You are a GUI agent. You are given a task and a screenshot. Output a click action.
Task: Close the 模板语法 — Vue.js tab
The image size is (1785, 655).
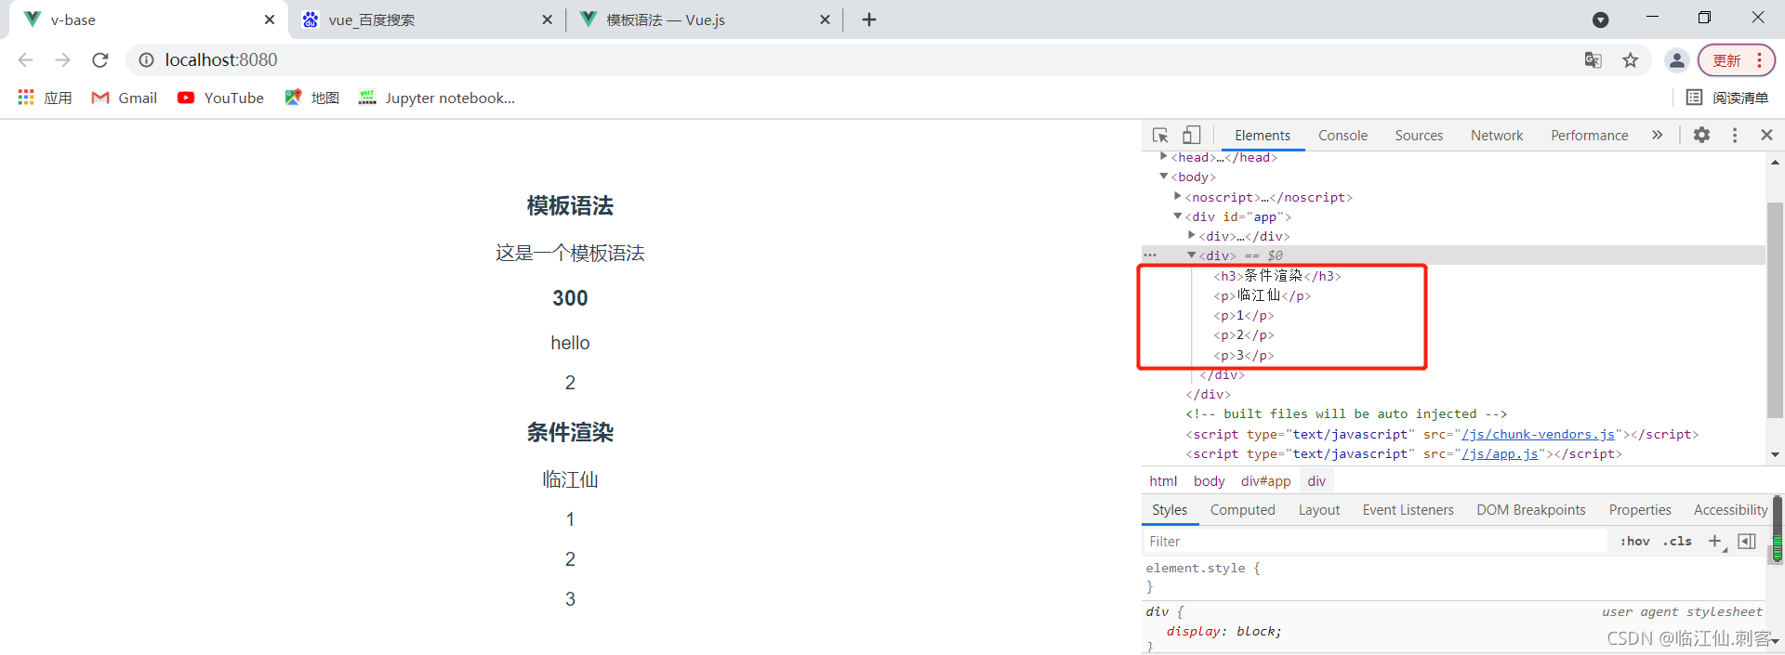[825, 20]
